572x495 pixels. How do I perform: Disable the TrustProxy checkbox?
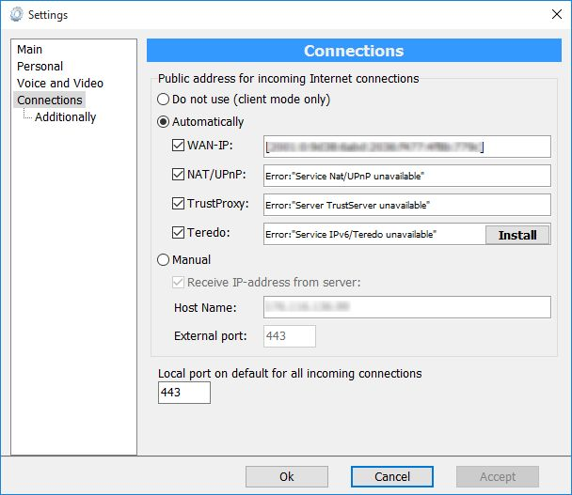click(179, 204)
